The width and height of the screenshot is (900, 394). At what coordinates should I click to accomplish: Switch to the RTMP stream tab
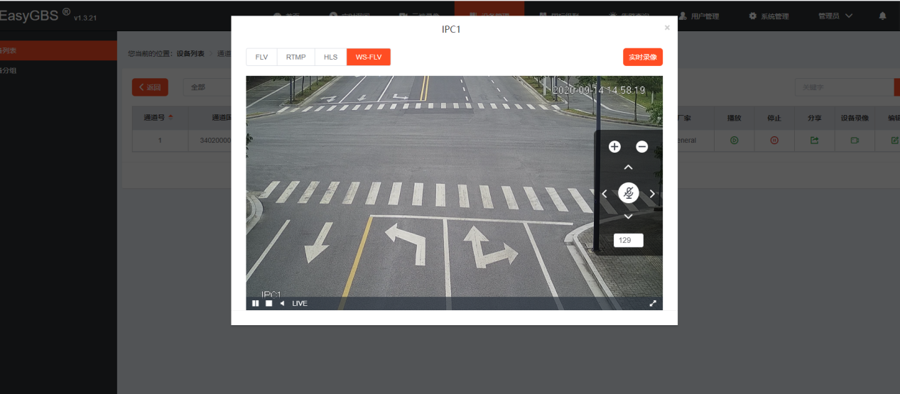click(296, 57)
